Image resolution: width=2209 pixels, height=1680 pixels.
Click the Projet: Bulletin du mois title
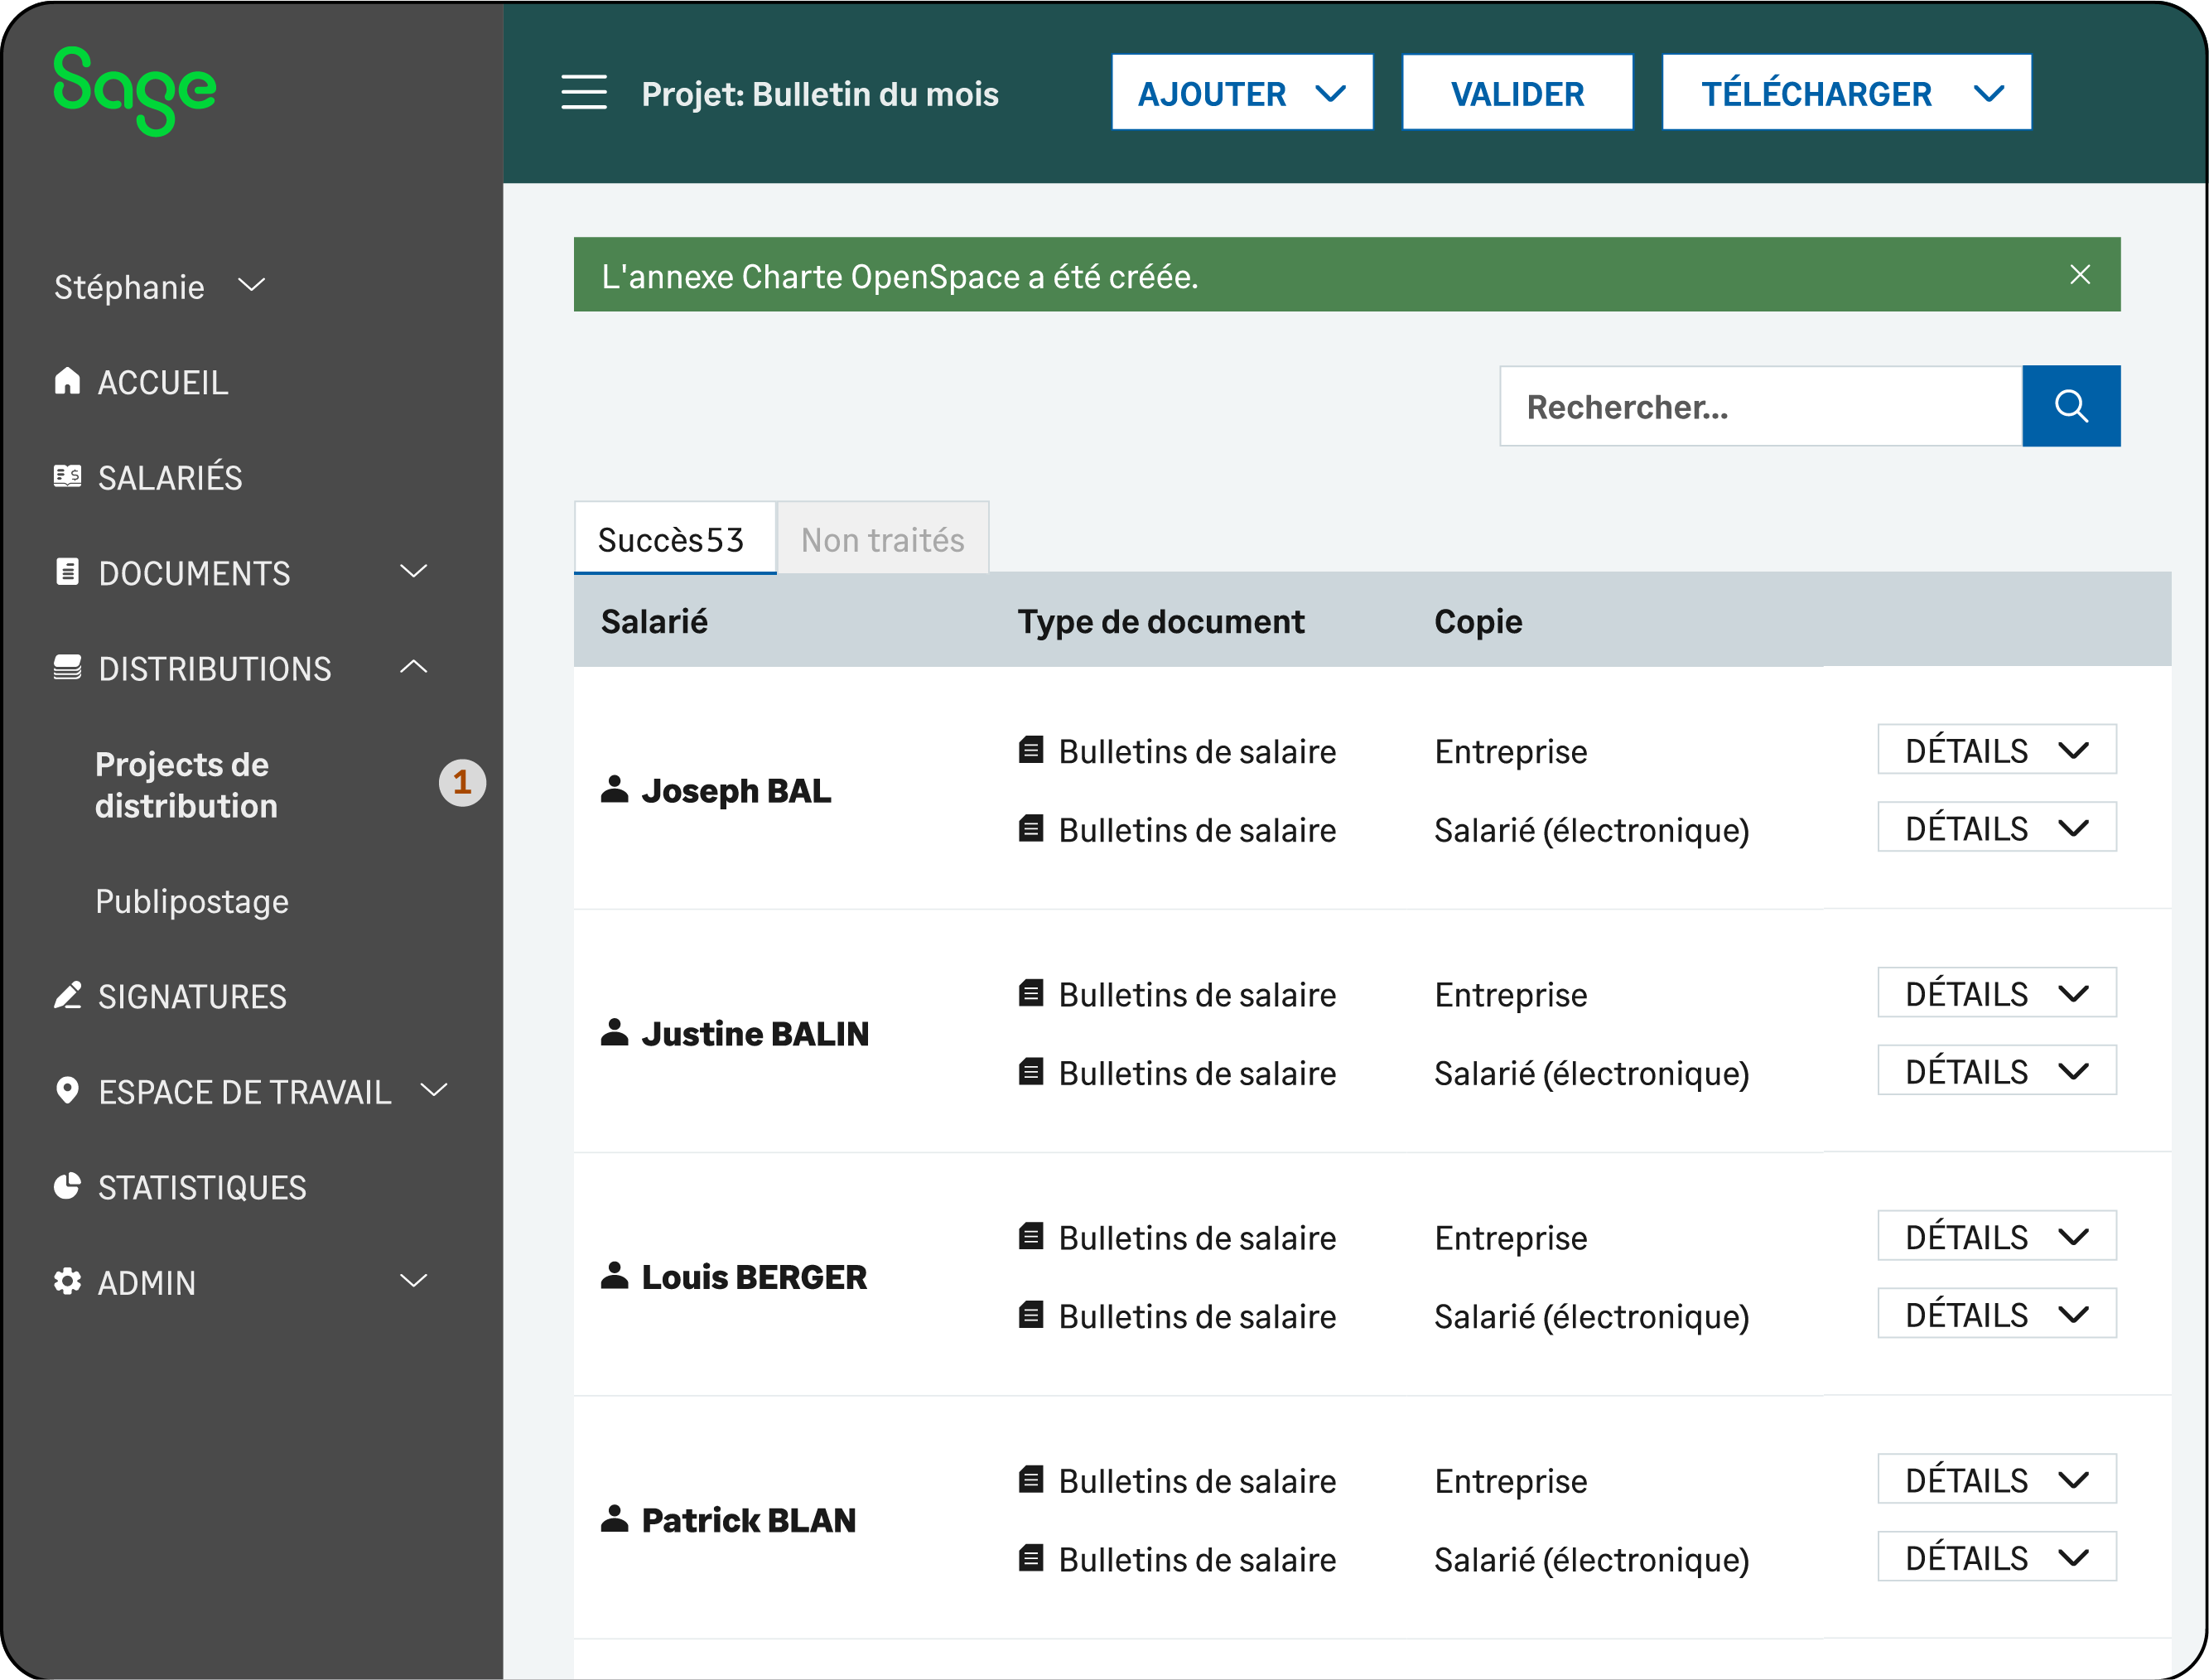pos(820,93)
